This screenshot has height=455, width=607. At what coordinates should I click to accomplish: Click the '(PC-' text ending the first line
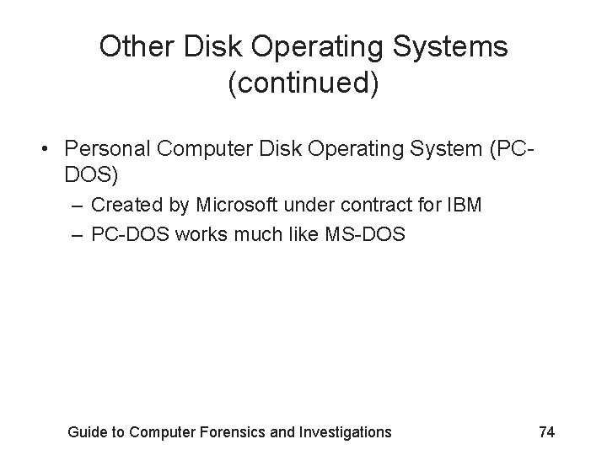[513, 149]
